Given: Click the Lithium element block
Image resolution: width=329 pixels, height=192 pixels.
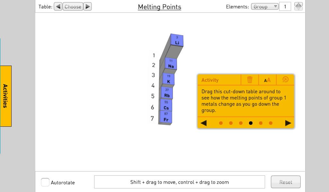Looking at the screenshot, I should [x=177, y=40].
